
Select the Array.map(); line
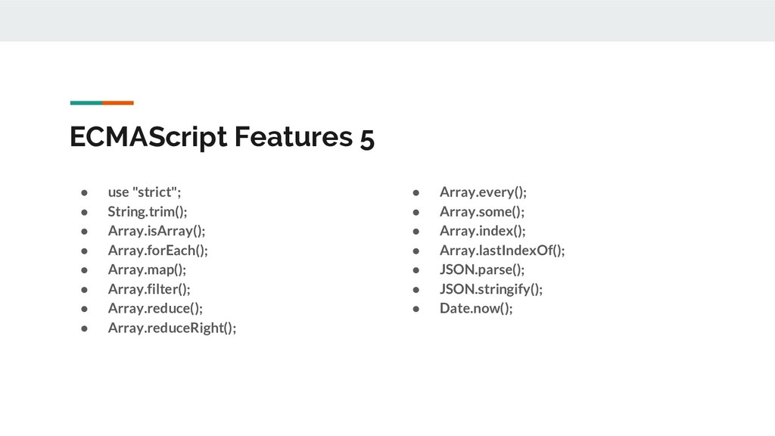coord(147,269)
